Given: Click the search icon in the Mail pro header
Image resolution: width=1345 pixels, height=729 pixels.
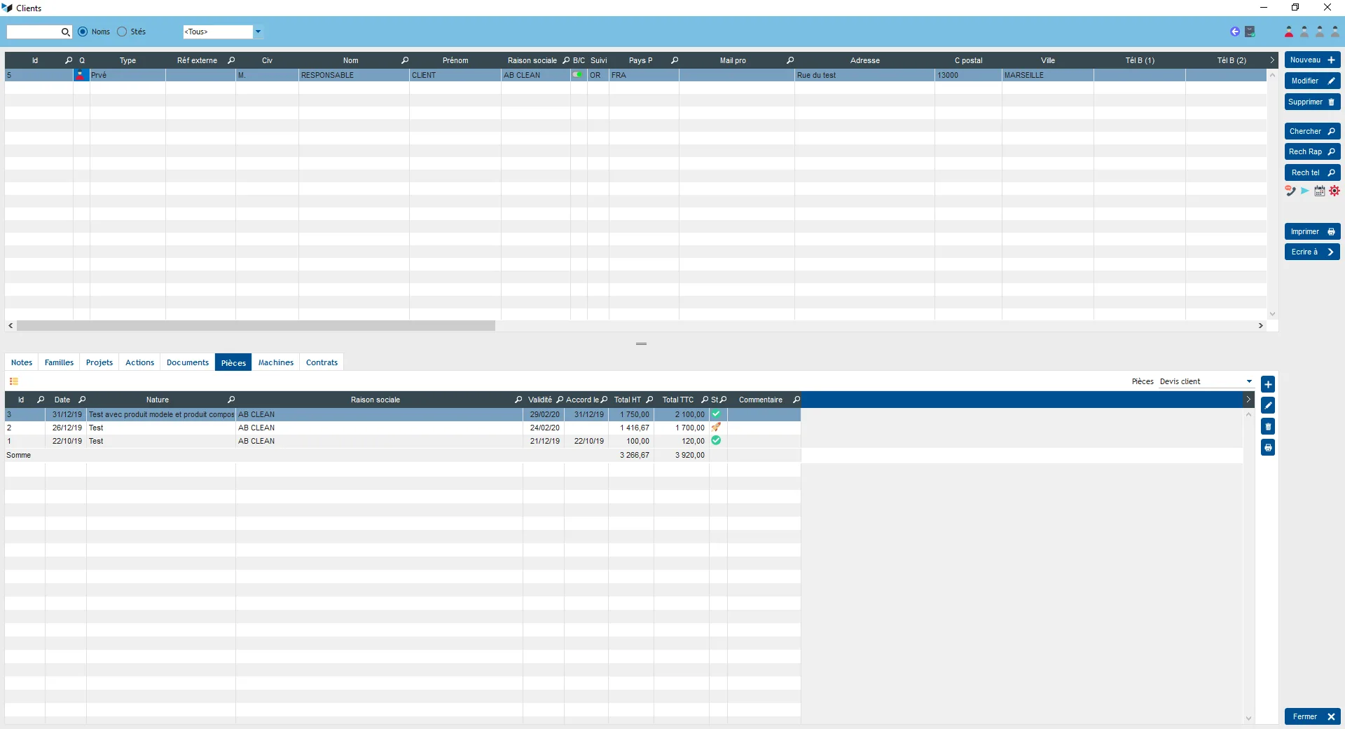Looking at the screenshot, I should [790, 60].
